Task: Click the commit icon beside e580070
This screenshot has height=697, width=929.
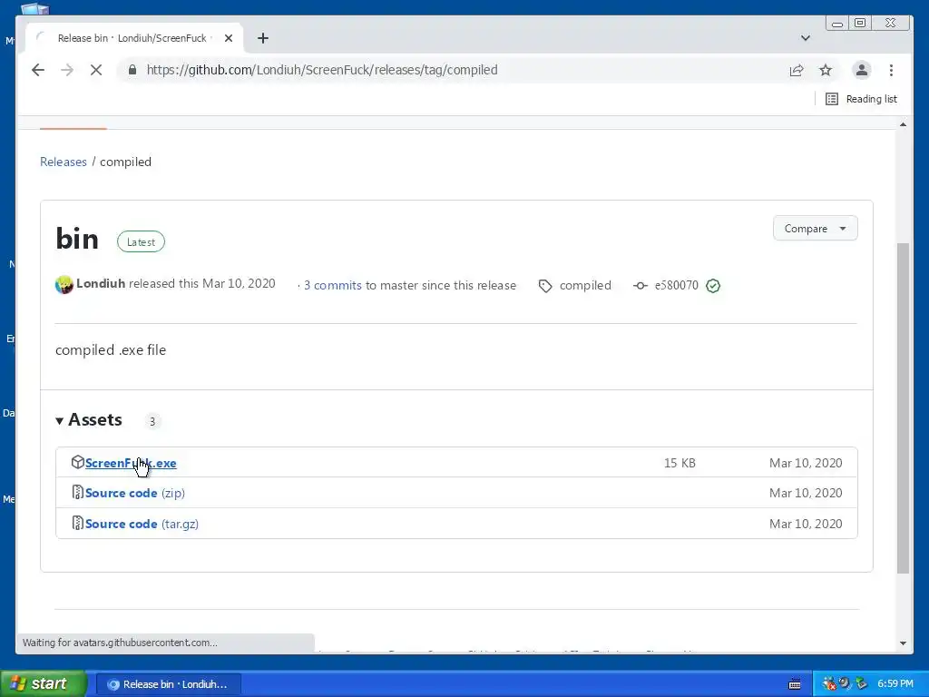Action: pyautogui.click(x=640, y=286)
